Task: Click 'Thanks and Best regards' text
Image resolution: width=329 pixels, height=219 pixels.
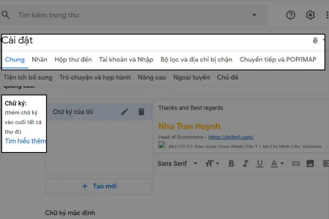Action: pyautogui.click(x=191, y=108)
